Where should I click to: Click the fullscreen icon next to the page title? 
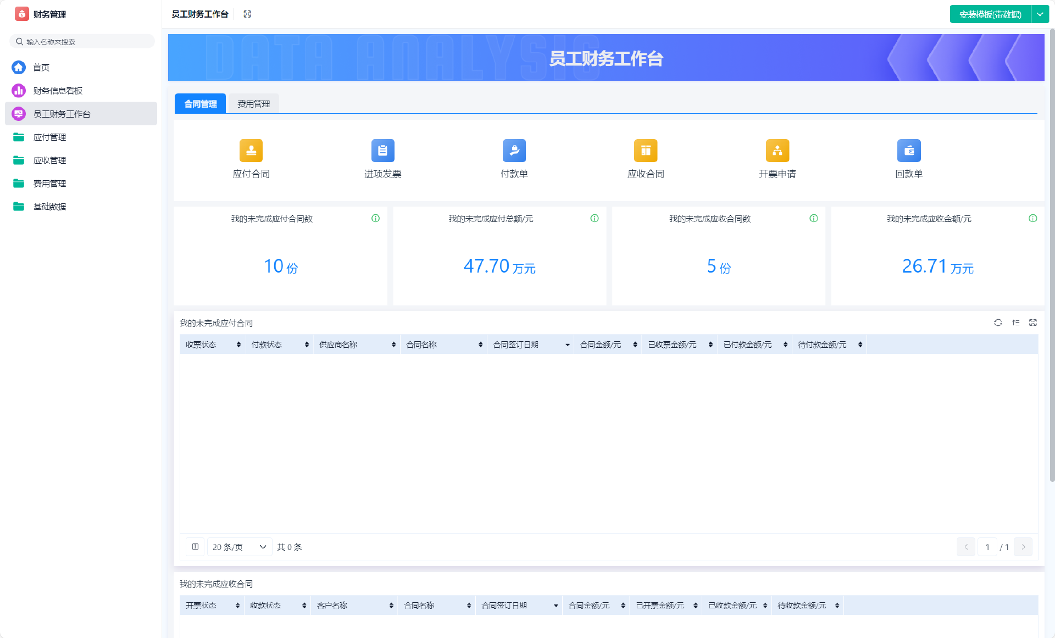click(x=247, y=14)
